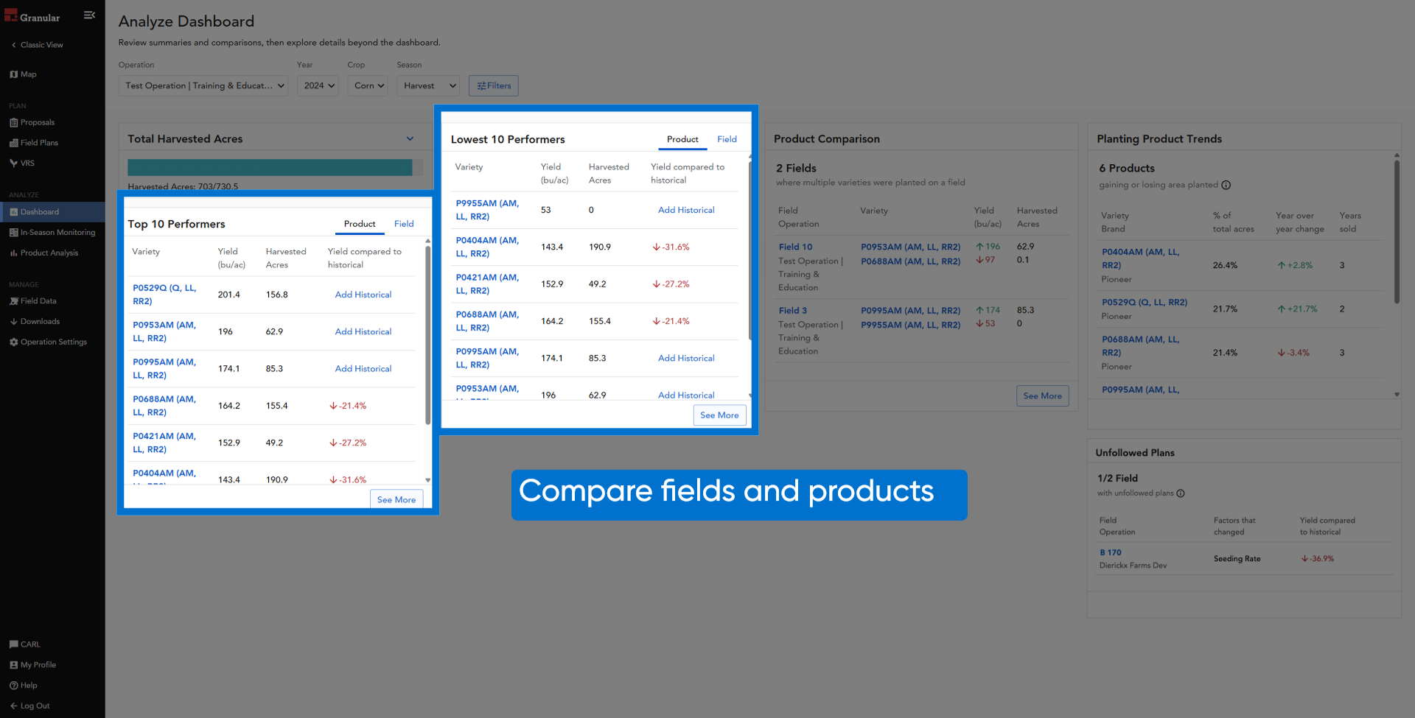The height and width of the screenshot is (718, 1415).
Task: Click the Field Plans icon
Action: [x=13, y=143]
